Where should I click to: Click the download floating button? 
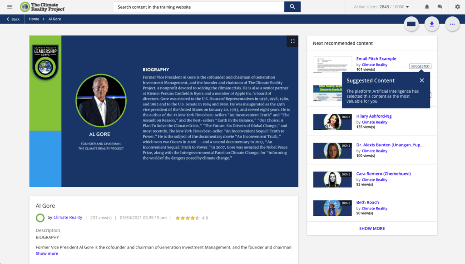[x=432, y=24]
